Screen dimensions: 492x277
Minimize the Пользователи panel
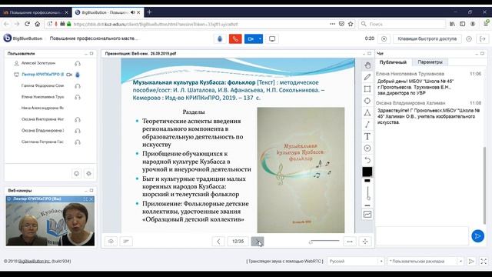coord(85,54)
